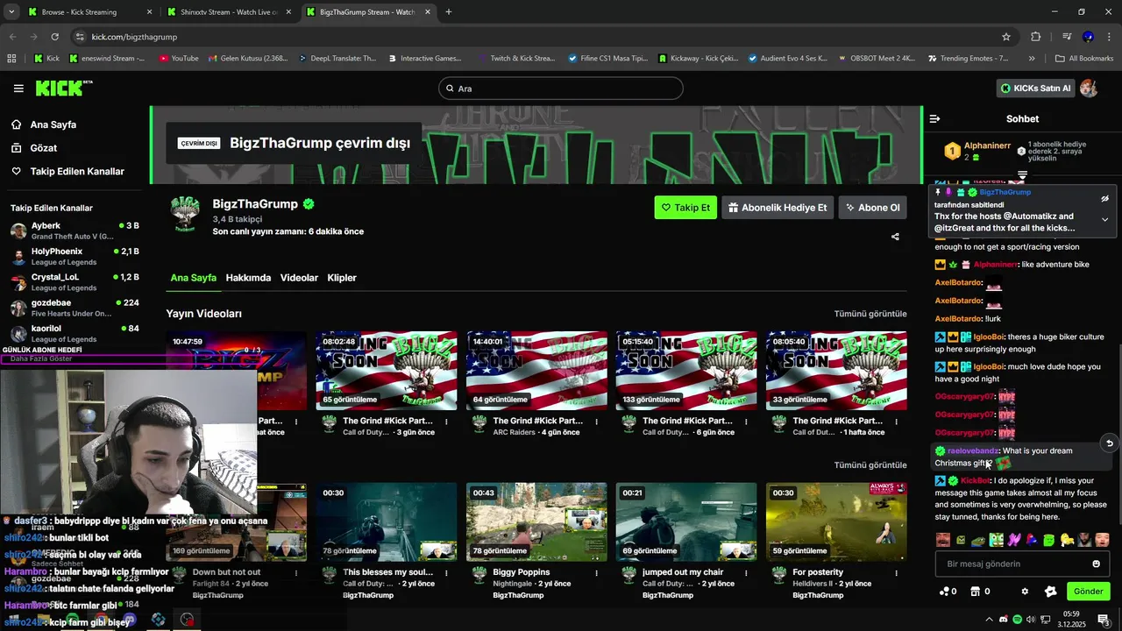Open options for This blesses my soul clip

click(x=446, y=573)
